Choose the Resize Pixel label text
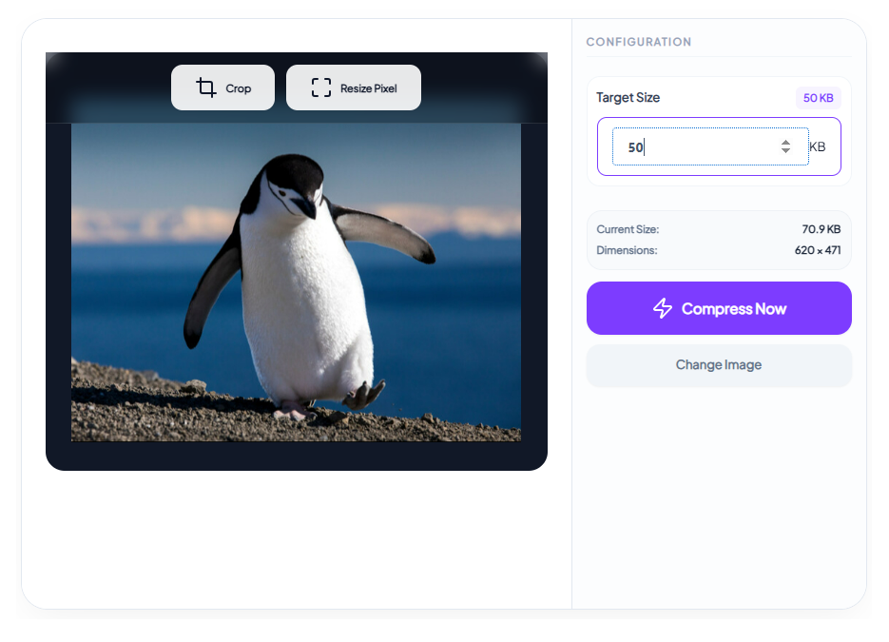The image size is (889, 642). click(x=369, y=88)
